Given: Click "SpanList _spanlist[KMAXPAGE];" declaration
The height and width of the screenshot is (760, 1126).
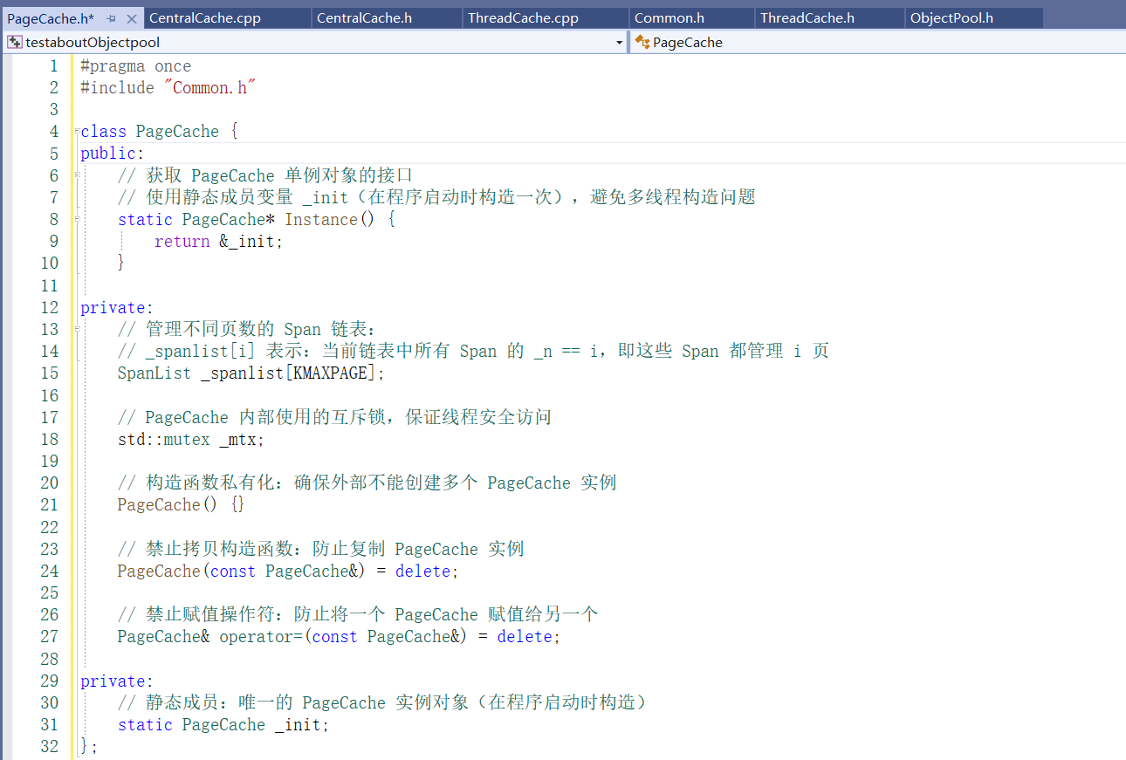Looking at the screenshot, I should pyautogui.click(x=251, y=373).
